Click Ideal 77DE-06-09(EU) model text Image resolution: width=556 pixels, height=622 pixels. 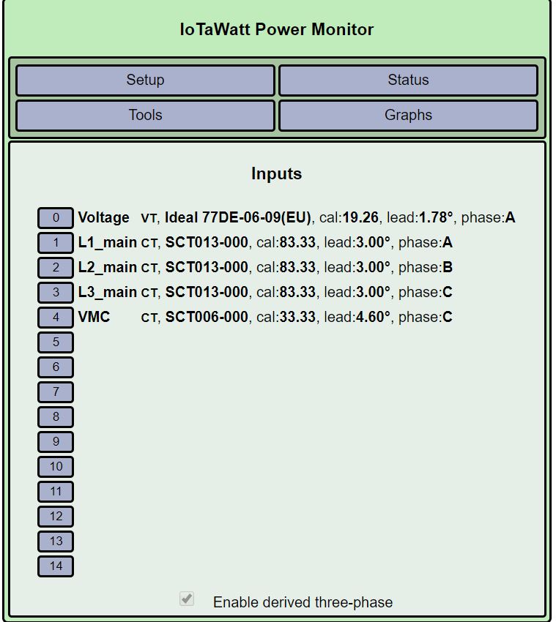pyautogui.click(x=237, y=218)
